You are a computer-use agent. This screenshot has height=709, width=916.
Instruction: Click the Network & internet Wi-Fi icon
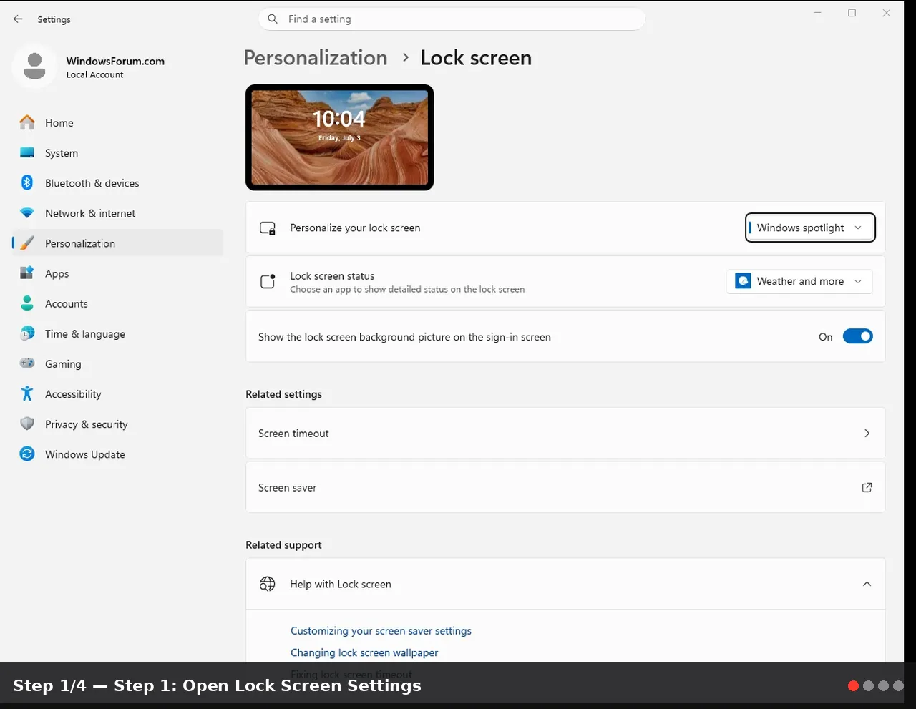click(x=27, y=213)
